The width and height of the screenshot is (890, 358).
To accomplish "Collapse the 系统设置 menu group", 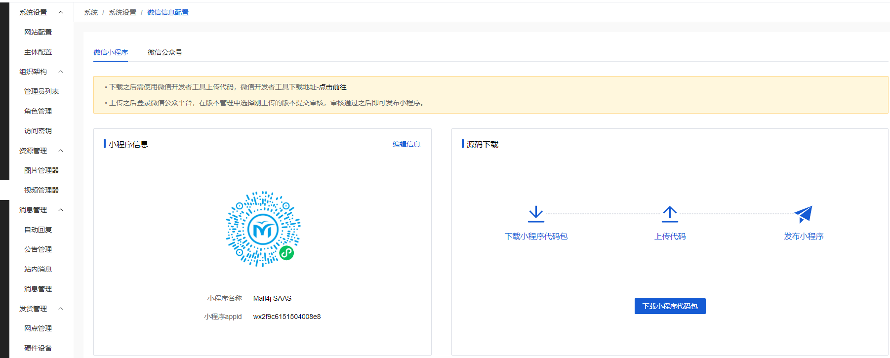I will tap(61, 12).
